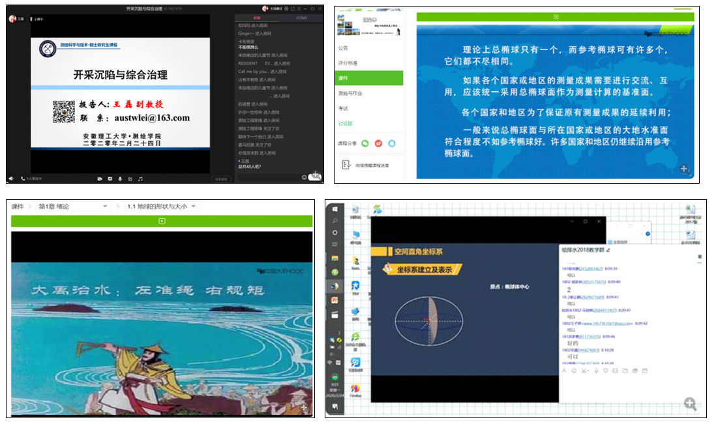
Task: Click the music note icon in the live-stream toolbar
Action: tap(140, 178)
